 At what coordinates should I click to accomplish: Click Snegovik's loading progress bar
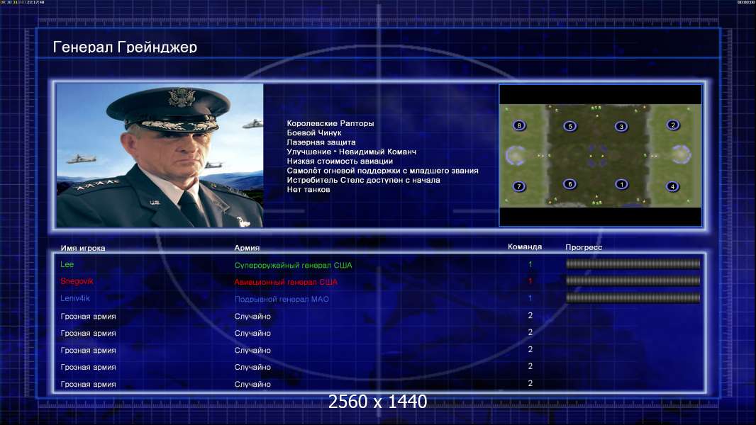coord(633,280)
